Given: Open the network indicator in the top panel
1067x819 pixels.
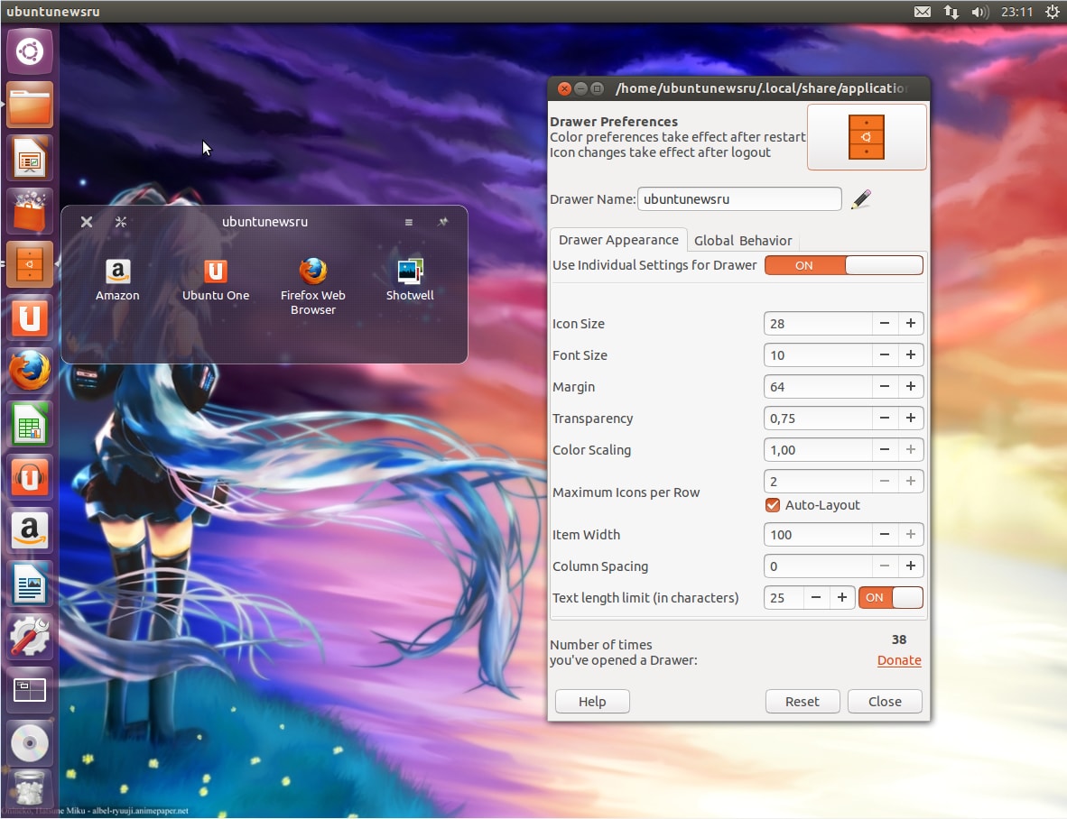Looking at the screenshot, I should [951, 12].
